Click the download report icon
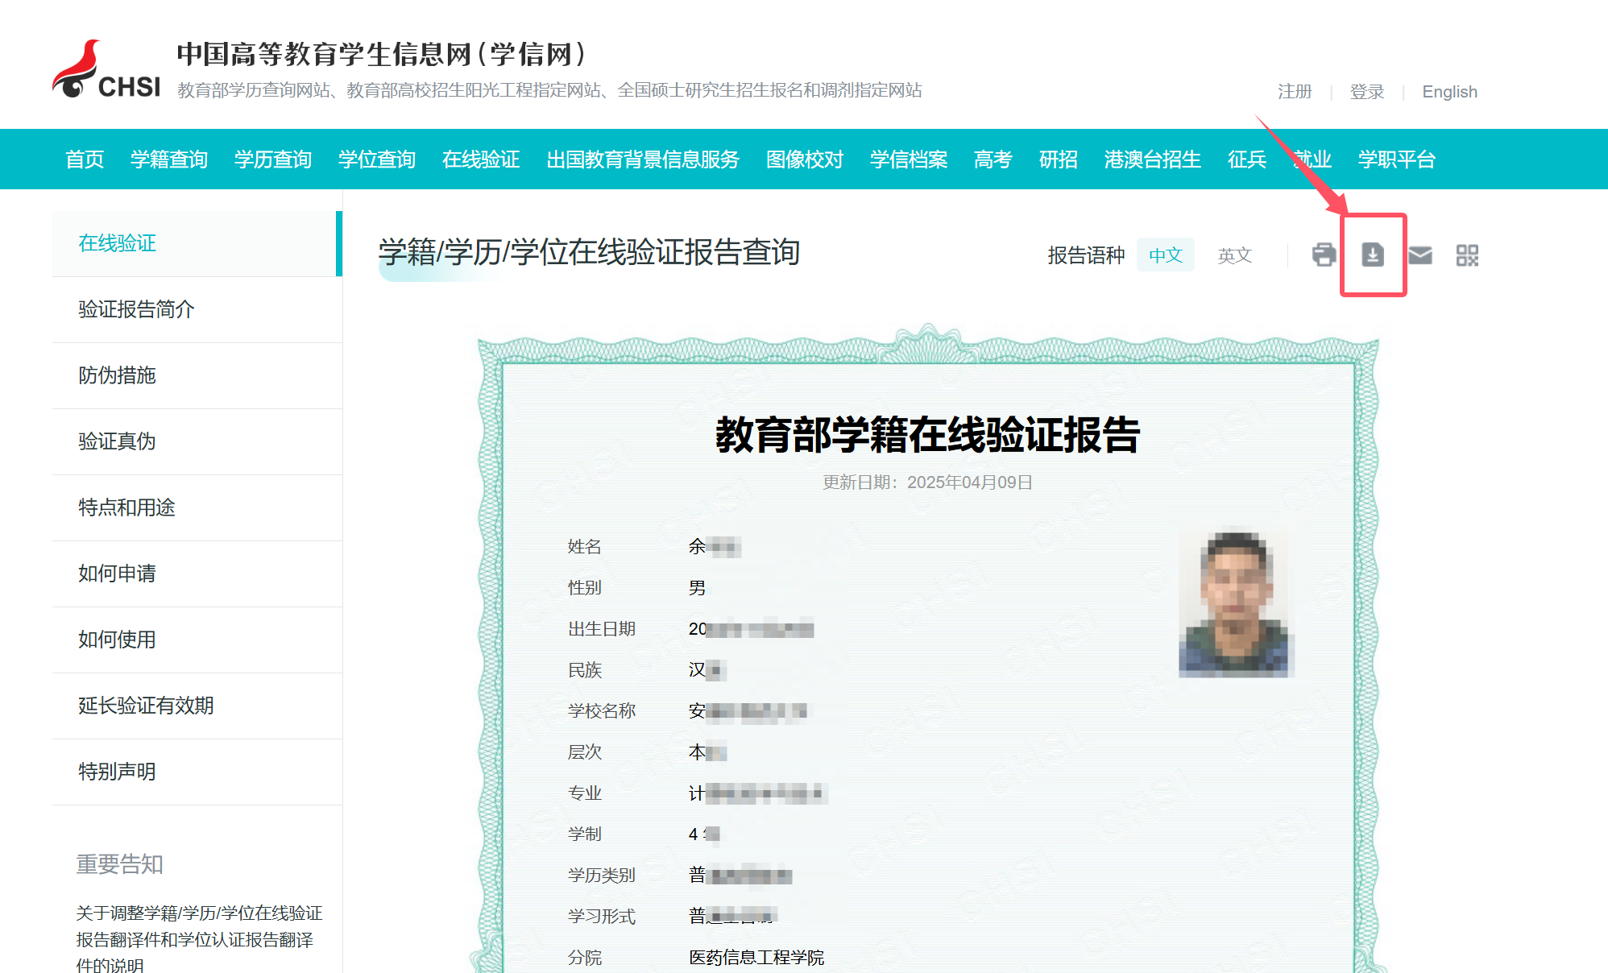The image size is (1608, 973). [x=1373, y=255]
